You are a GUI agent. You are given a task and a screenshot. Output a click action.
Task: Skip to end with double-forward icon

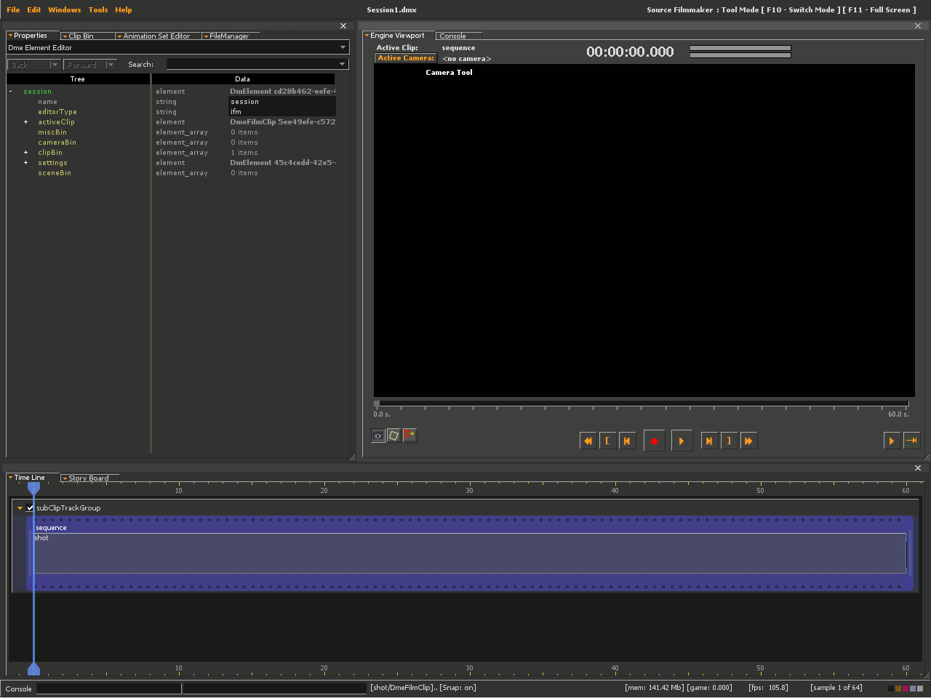[748, 441]
